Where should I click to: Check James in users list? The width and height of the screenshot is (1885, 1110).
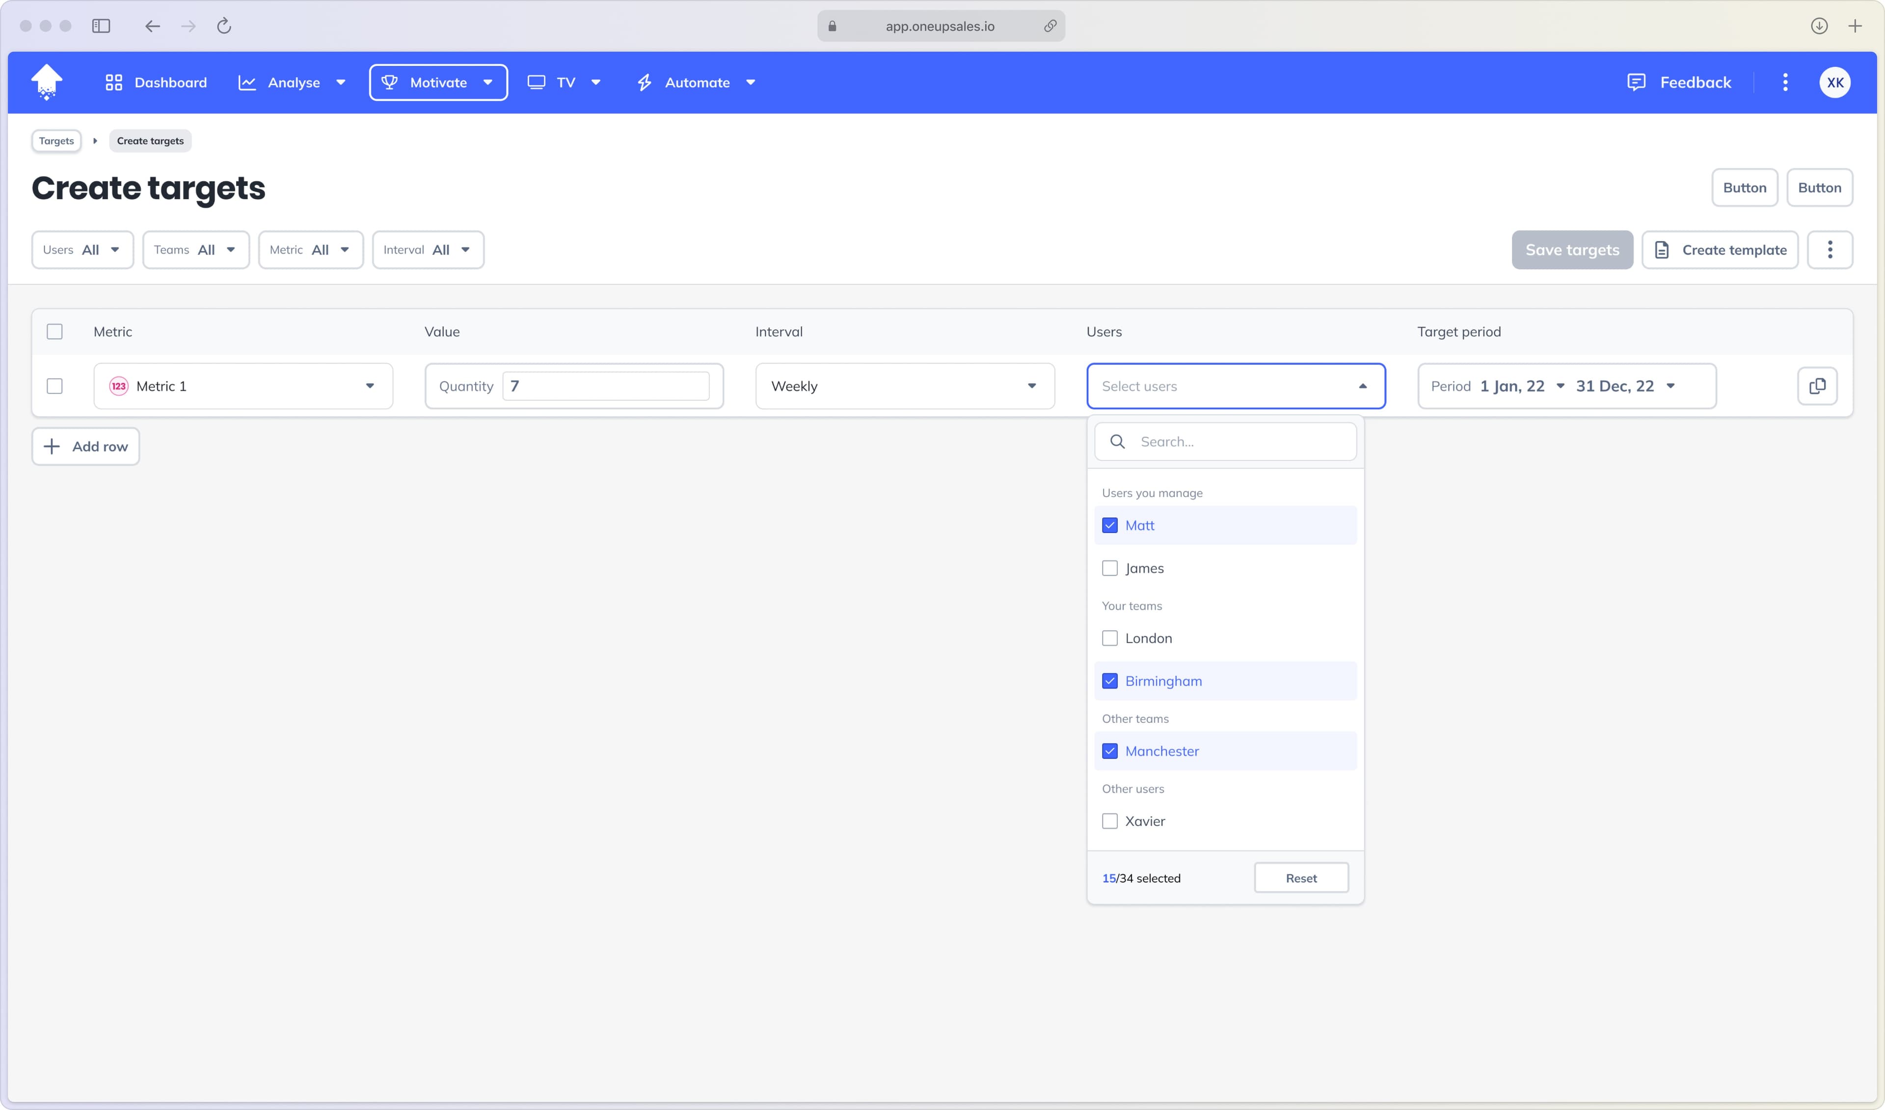[1110, 568]
